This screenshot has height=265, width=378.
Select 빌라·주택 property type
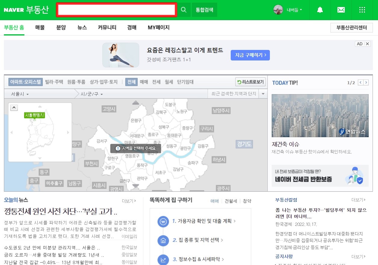coord(54,82)
